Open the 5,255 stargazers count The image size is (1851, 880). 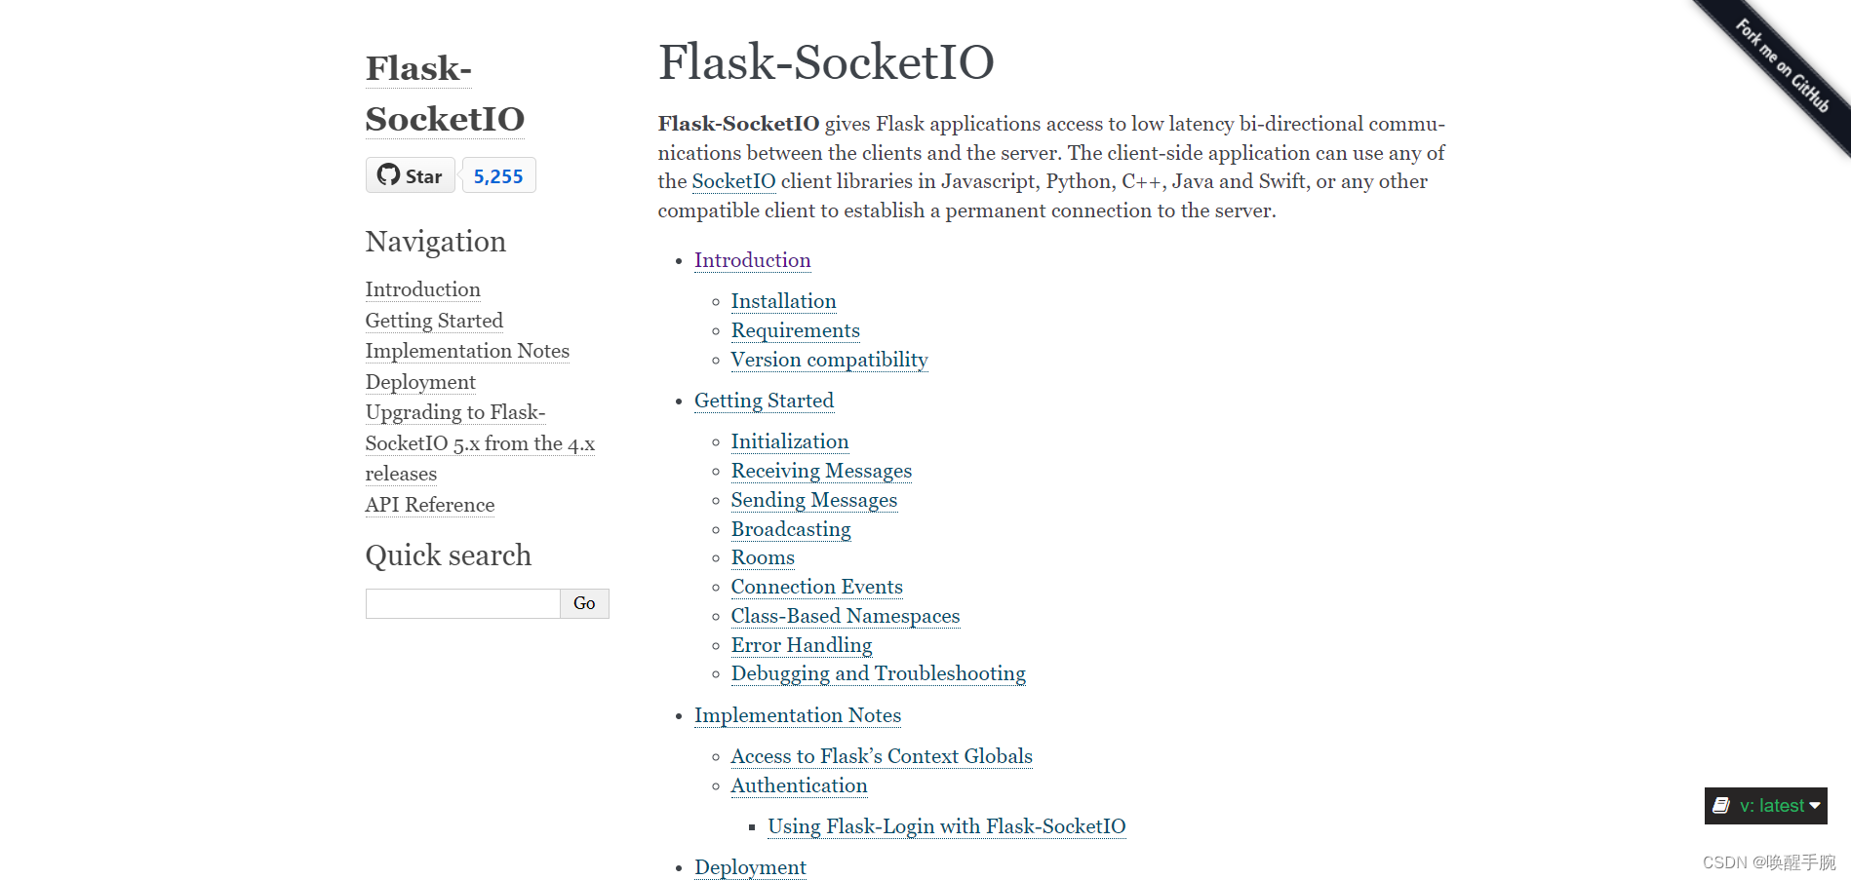pos(498,176)
